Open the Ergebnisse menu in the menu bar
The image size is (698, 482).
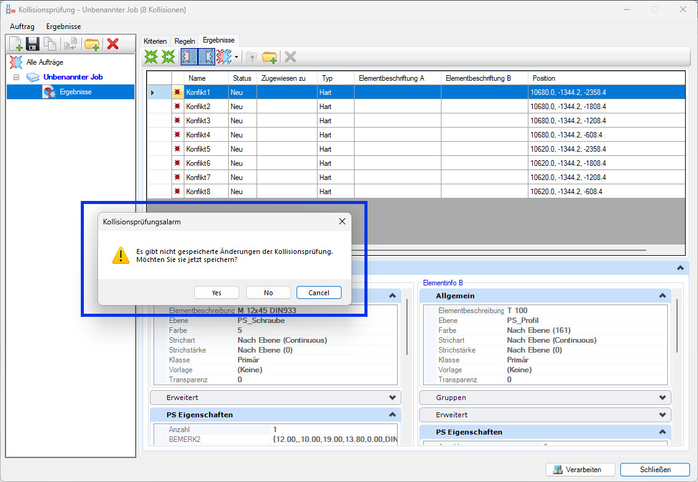(64, 27)
